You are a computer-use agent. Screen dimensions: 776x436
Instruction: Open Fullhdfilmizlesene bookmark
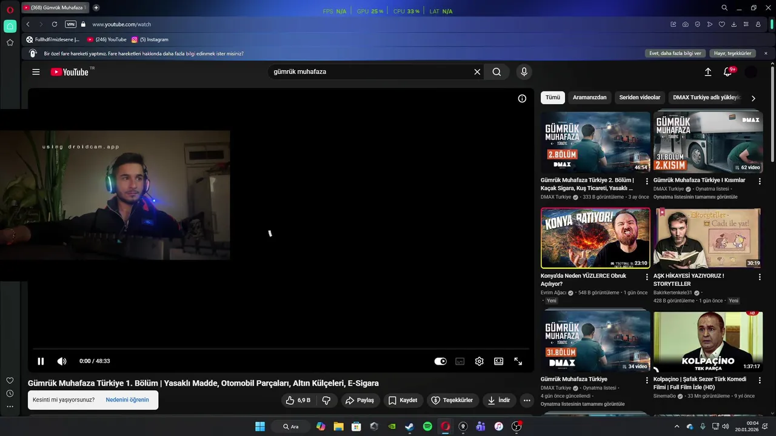(53, 39)
